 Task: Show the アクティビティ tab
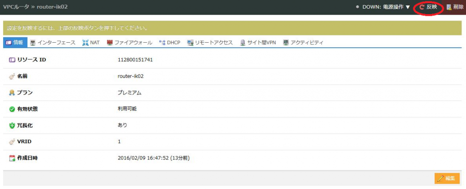tap(303, 43)
